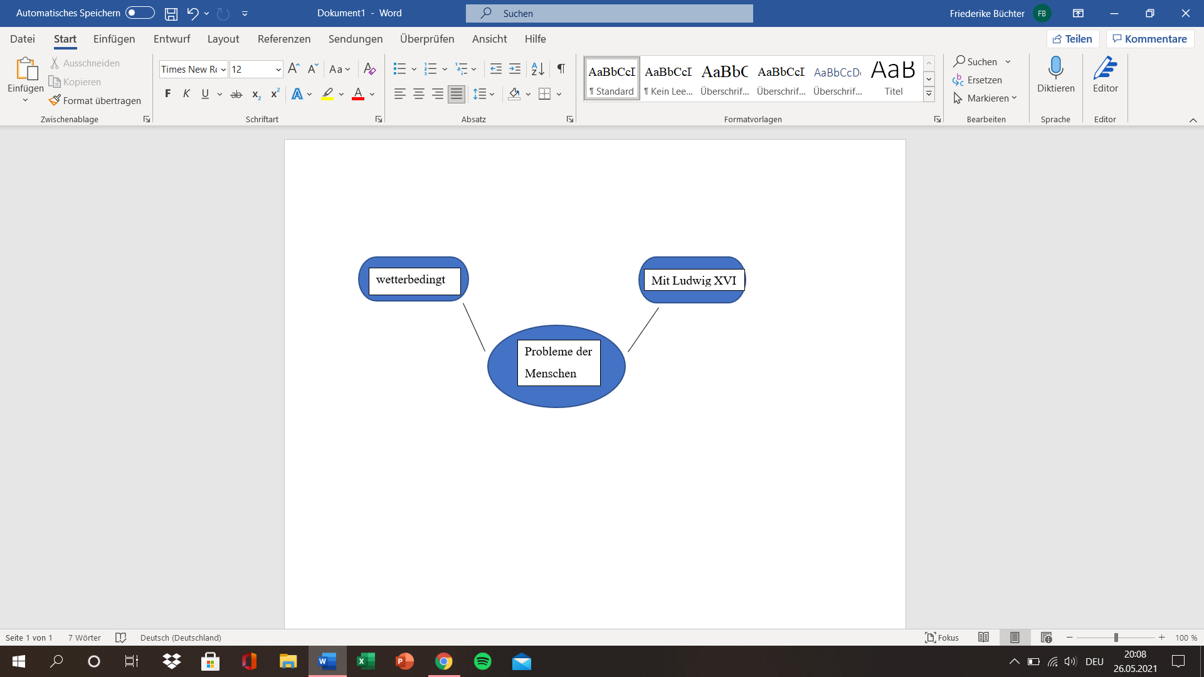Switch to the Einfügen tab
1204x677 pixels.
[114, 39]
